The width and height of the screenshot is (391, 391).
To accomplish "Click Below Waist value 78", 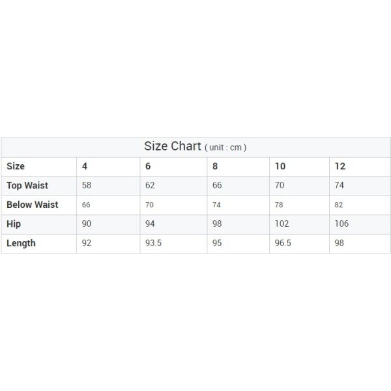I will (280, 205).
